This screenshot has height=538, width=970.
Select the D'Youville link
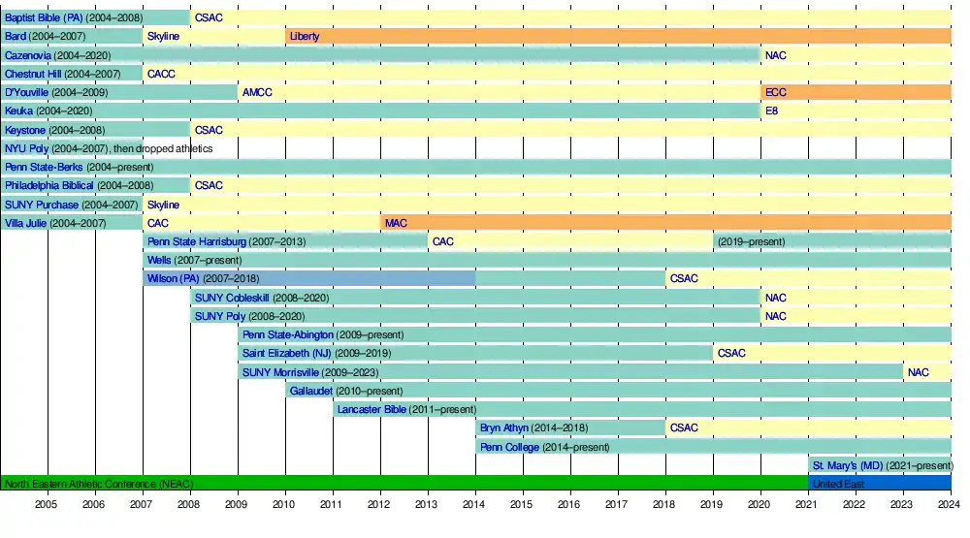coord(26,92)
